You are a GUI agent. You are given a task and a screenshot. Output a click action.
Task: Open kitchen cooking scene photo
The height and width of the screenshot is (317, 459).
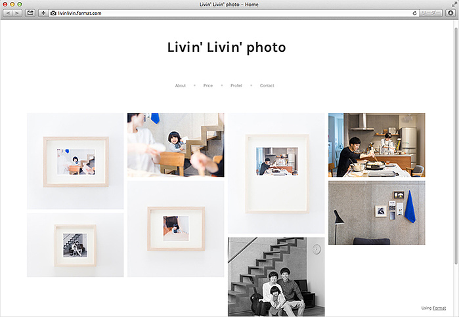[x=377, y=145]
